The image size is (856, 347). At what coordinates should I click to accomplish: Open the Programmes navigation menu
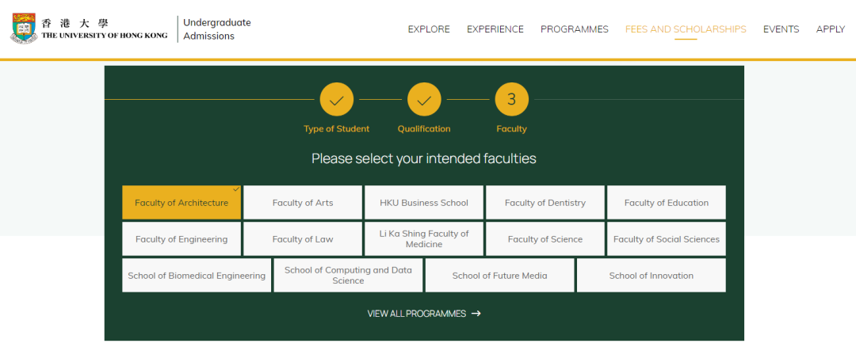click(x=575, y=29)
